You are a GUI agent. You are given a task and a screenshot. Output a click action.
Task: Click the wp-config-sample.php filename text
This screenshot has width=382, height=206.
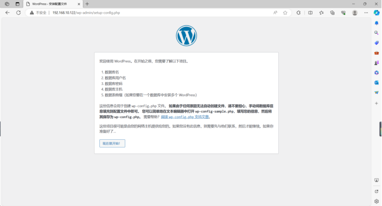(x=214, y=112)
